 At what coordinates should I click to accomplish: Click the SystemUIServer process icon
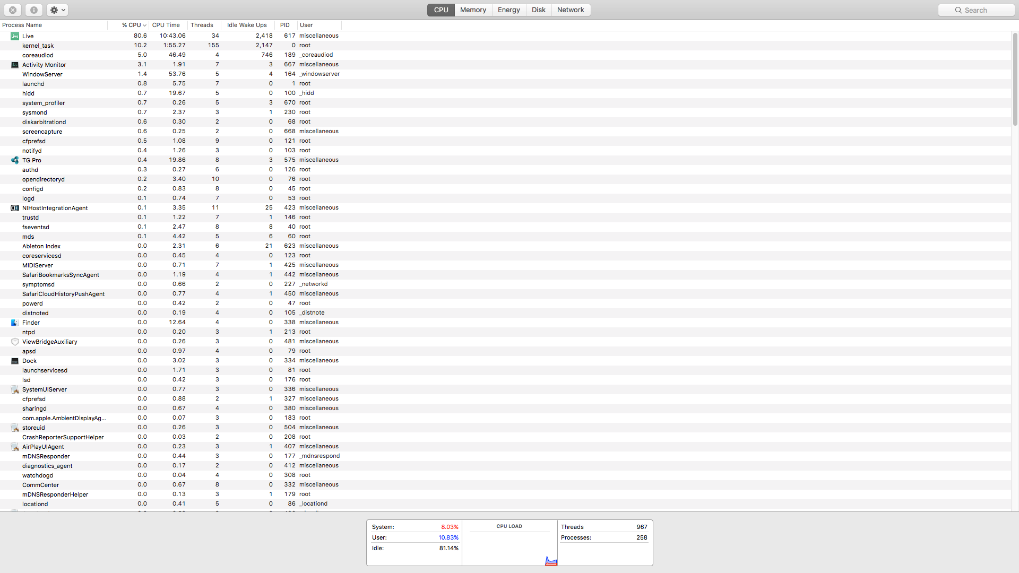[x=15, y=389]
